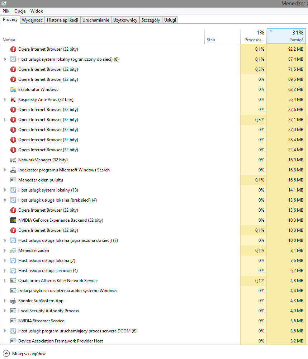Sort by the Procesor column header
Screen dimensions: 308x359
click(x=253, y=37)
